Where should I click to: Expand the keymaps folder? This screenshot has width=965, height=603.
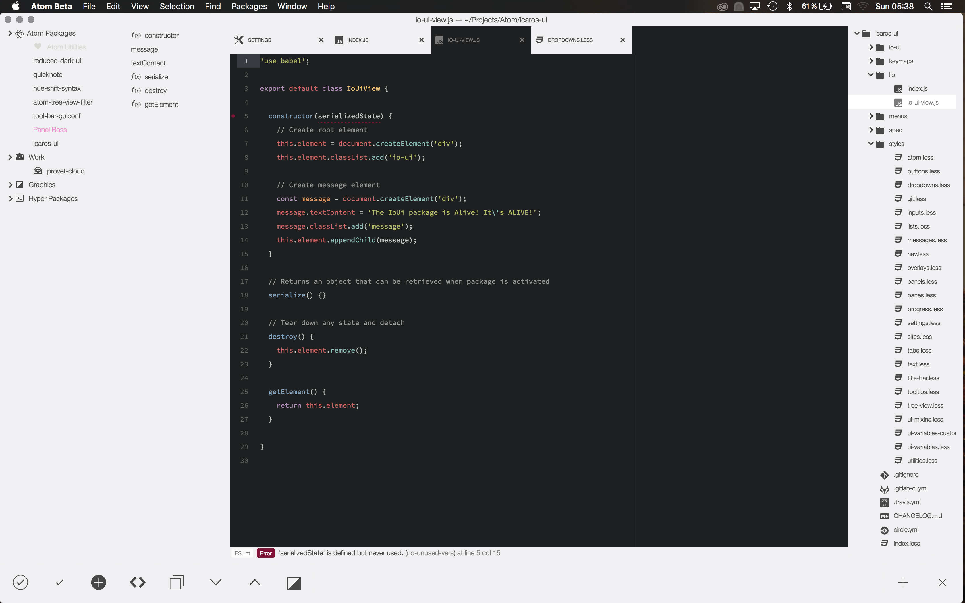[x=871, y=61]
